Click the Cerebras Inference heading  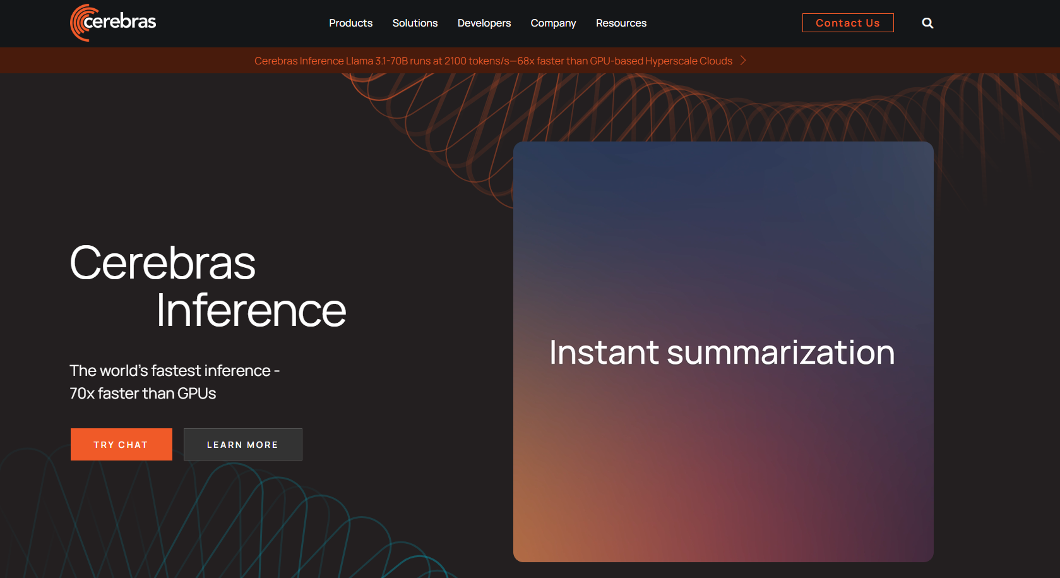pyautogui.click(x=208, y=286)
